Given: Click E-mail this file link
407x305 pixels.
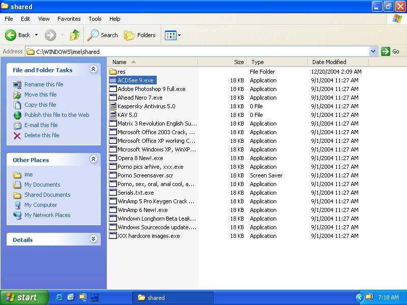Looking at the screenshot, I should (x=41, y=125).
